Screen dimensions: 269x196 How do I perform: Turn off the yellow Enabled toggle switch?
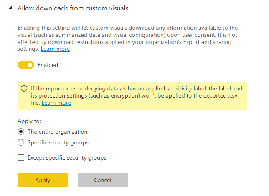pos(26,65)
